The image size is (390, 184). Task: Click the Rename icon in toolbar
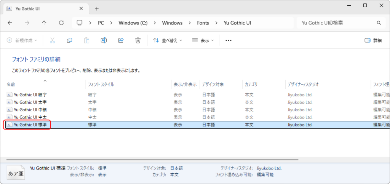point(104,40)
